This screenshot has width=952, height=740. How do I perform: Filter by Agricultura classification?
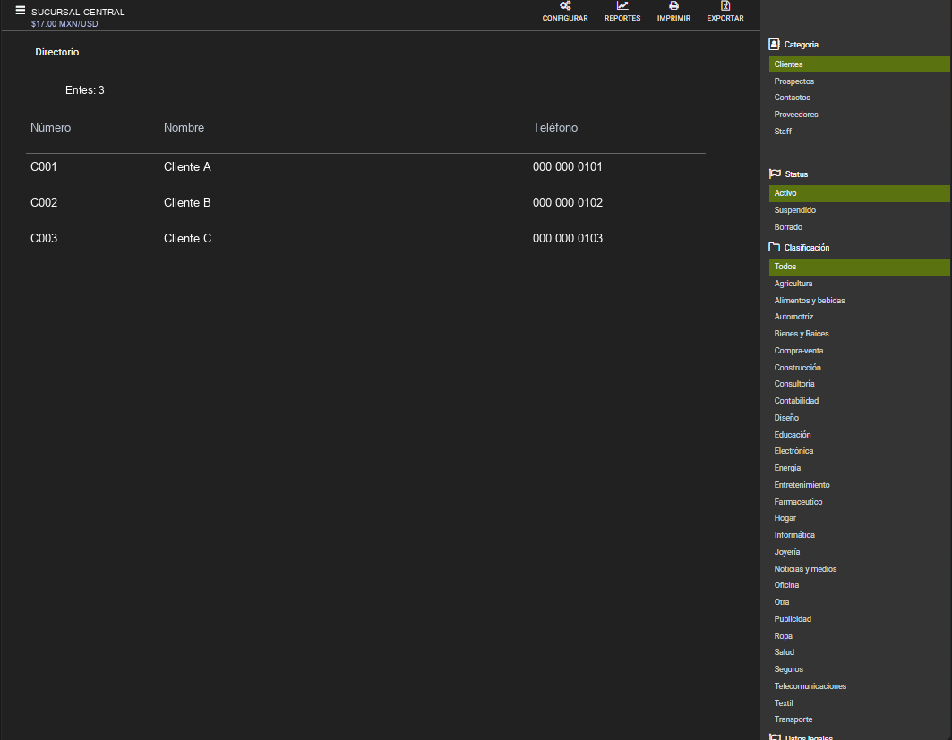pyautogui.click(x=793, y=284)
